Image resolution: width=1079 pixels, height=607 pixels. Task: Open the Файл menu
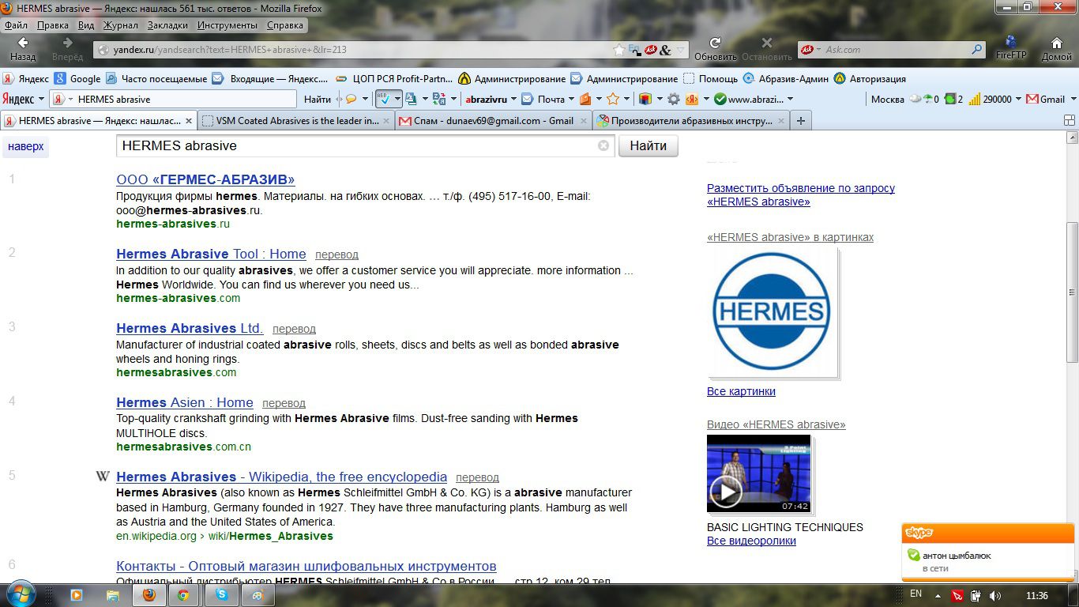(x=16, y=25)
